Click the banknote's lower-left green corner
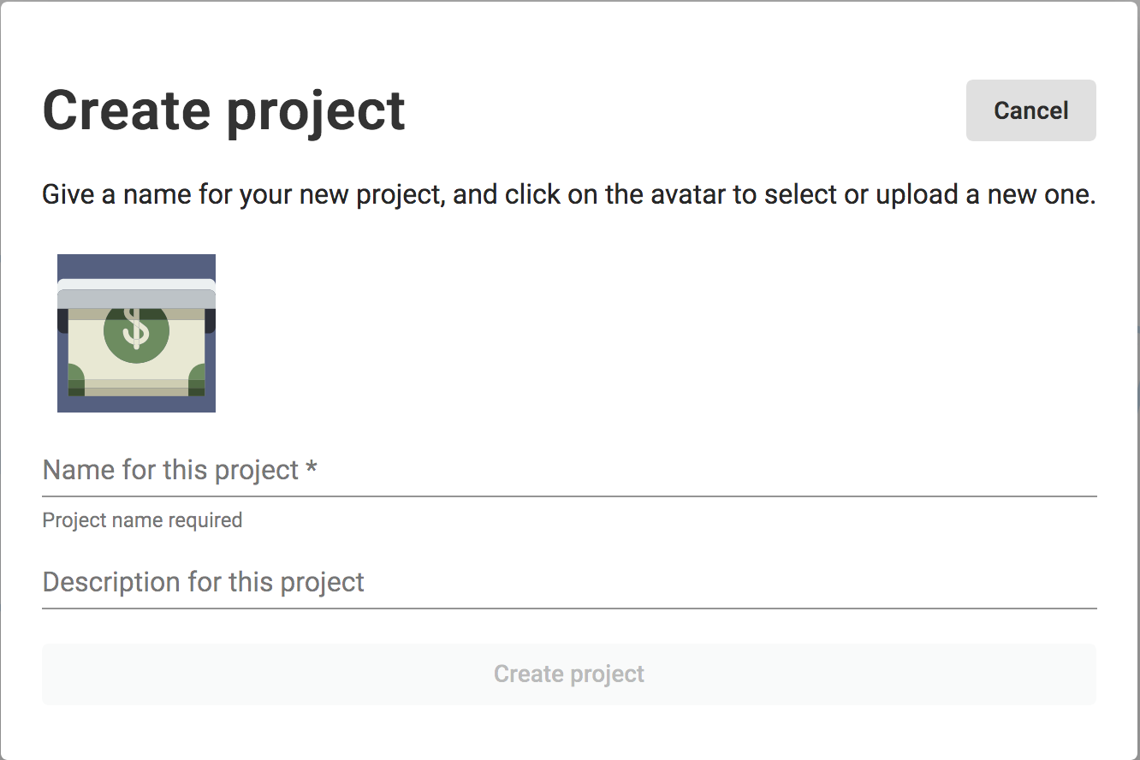The width and height of the screenshot is (1140, 760). [x=76, y=379]
